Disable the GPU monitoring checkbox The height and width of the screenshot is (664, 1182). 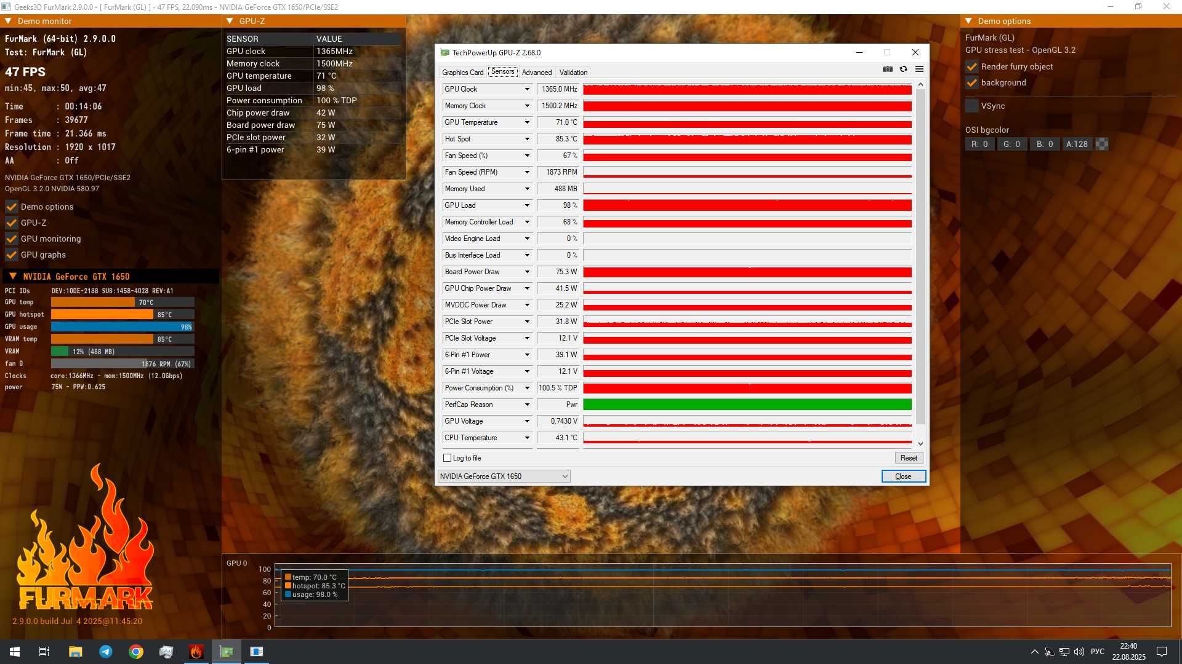tap(12, 239)
